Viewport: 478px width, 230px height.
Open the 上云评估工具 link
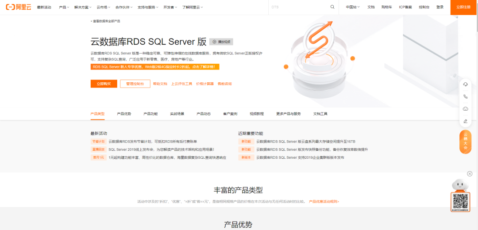[182, 84]
